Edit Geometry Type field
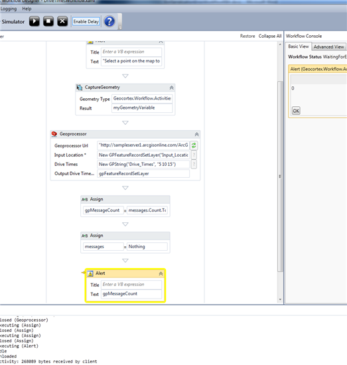Viewport: 347px width, 365px height. tap(142, 98)
